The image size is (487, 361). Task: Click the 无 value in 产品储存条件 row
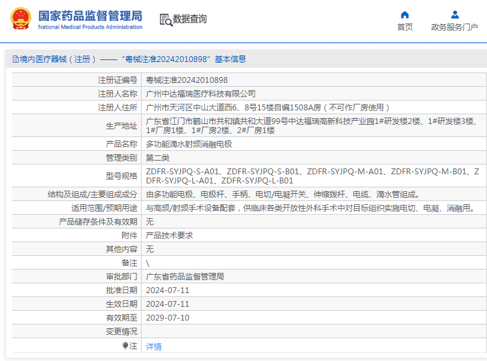coord(149,222)
